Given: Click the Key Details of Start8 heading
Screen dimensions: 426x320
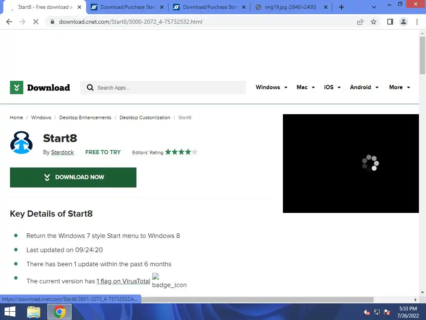Looking at the screenshot, I should coord(51,214).
